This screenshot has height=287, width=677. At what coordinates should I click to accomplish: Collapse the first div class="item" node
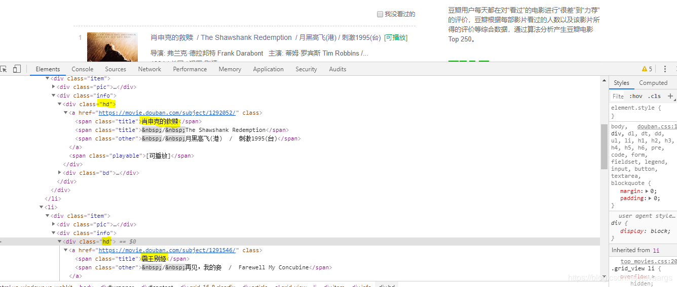pos(48,78)
